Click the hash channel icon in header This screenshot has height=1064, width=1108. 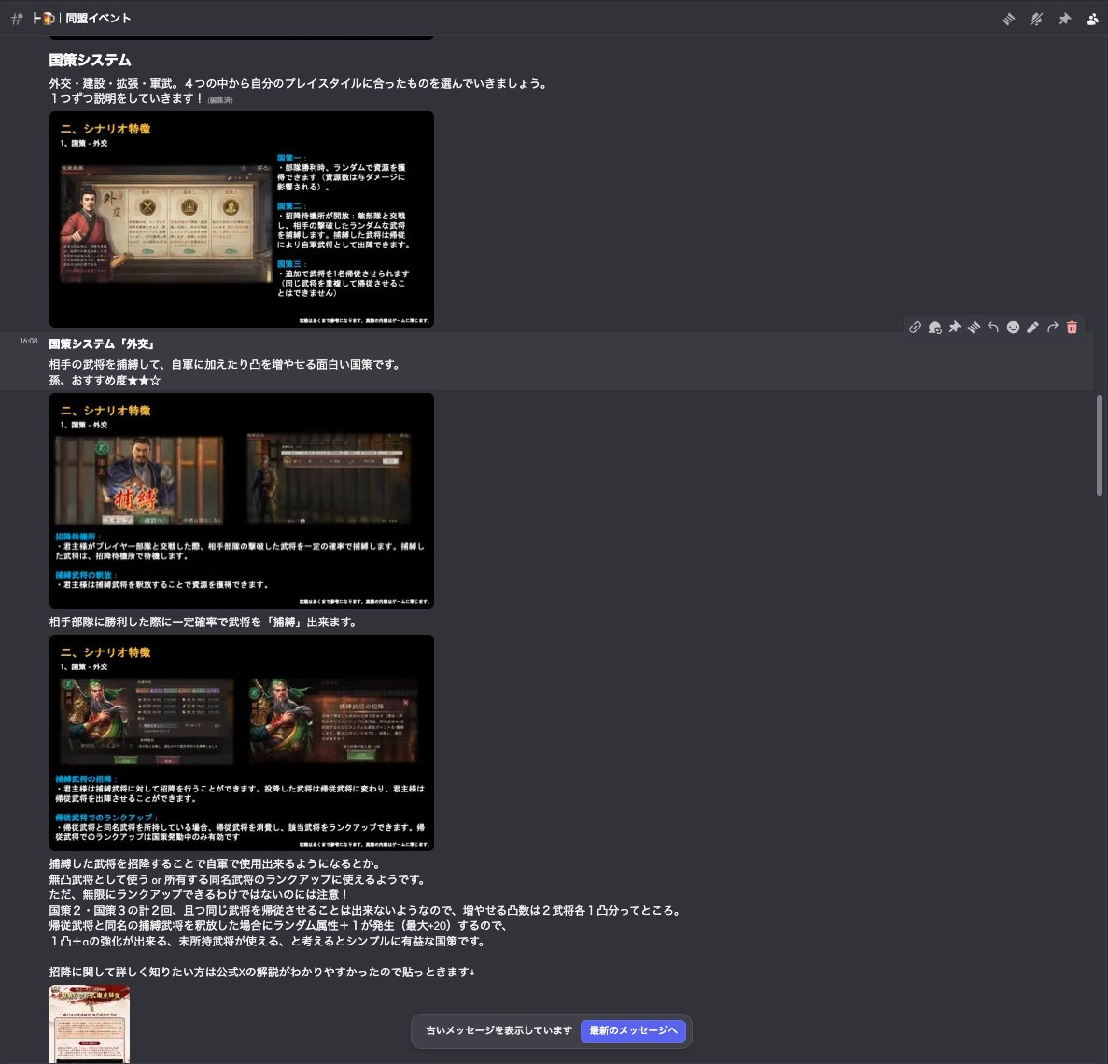[16, 19]
